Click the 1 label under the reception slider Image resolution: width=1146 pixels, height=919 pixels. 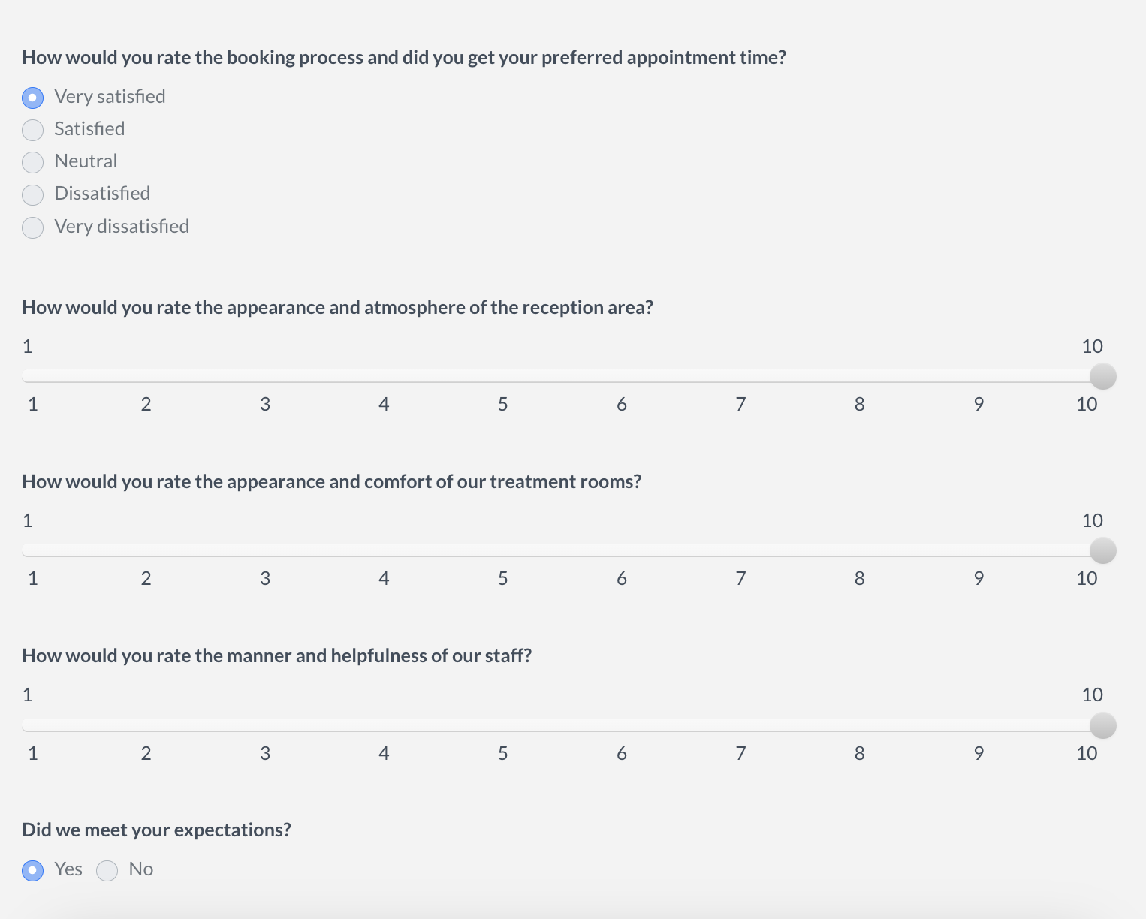[x=32, y=404]
